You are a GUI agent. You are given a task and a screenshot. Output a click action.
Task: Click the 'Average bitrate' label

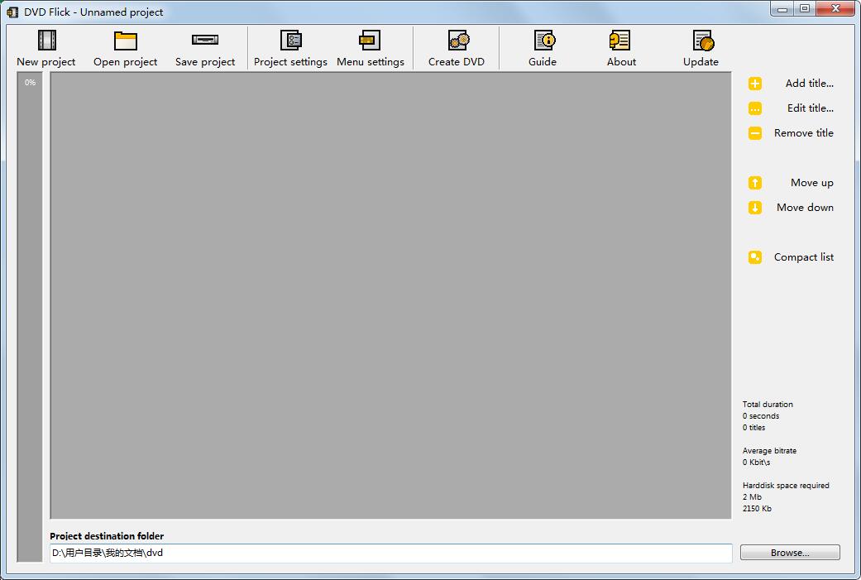[769, 450]
